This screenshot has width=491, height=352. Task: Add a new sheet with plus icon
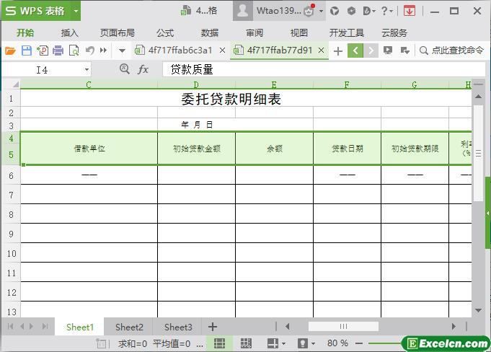[x=213, y=327]
